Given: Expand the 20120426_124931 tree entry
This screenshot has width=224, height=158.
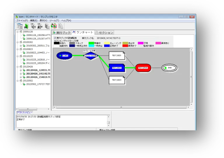Looking at the screenshot, I should point(21,70).
